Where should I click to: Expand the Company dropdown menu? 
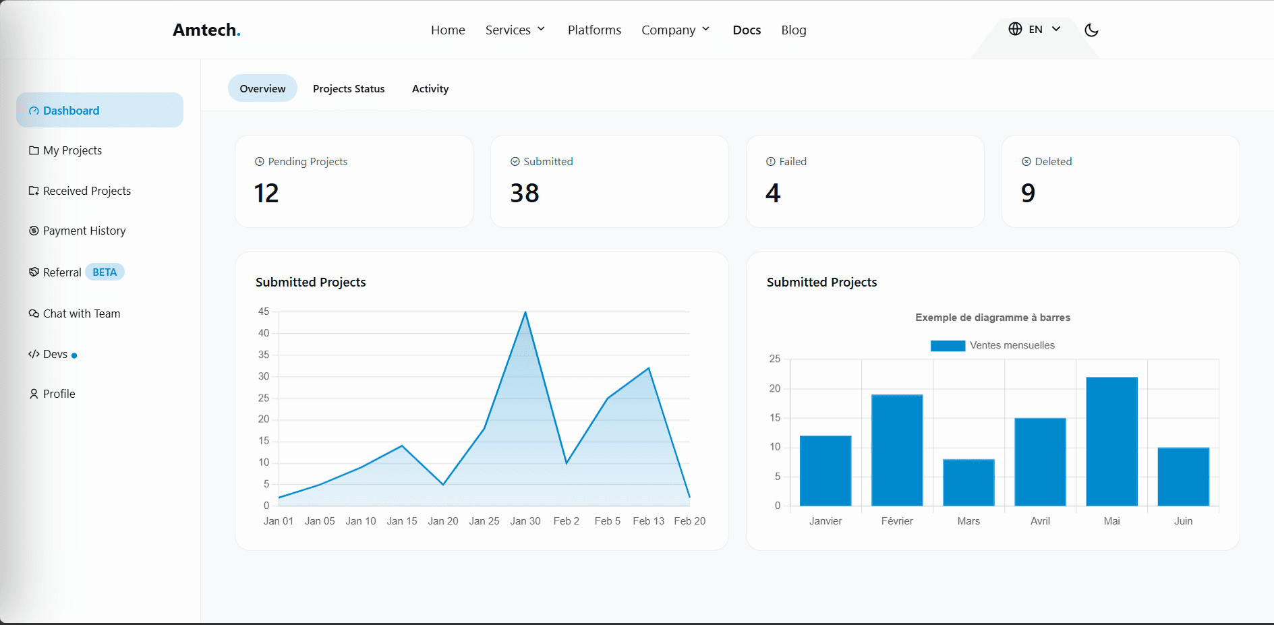tap(676, 30)
